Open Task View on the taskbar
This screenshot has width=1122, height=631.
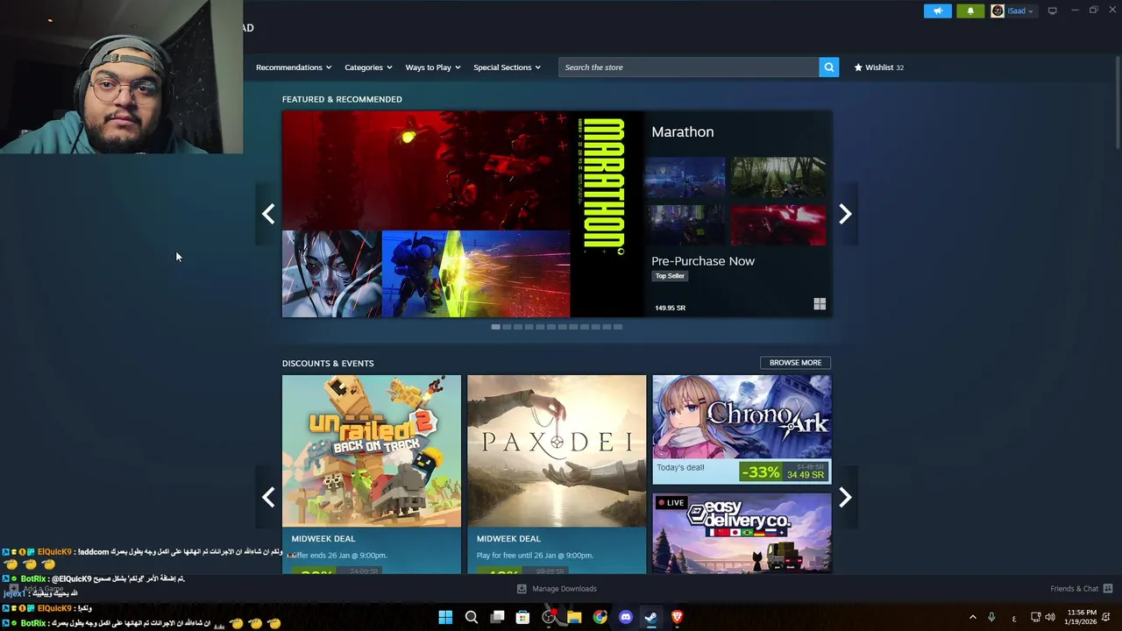point(497,617)
